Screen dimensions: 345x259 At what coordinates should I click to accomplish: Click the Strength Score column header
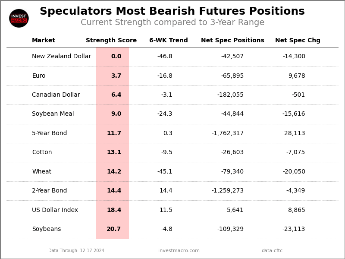[111, 41]
